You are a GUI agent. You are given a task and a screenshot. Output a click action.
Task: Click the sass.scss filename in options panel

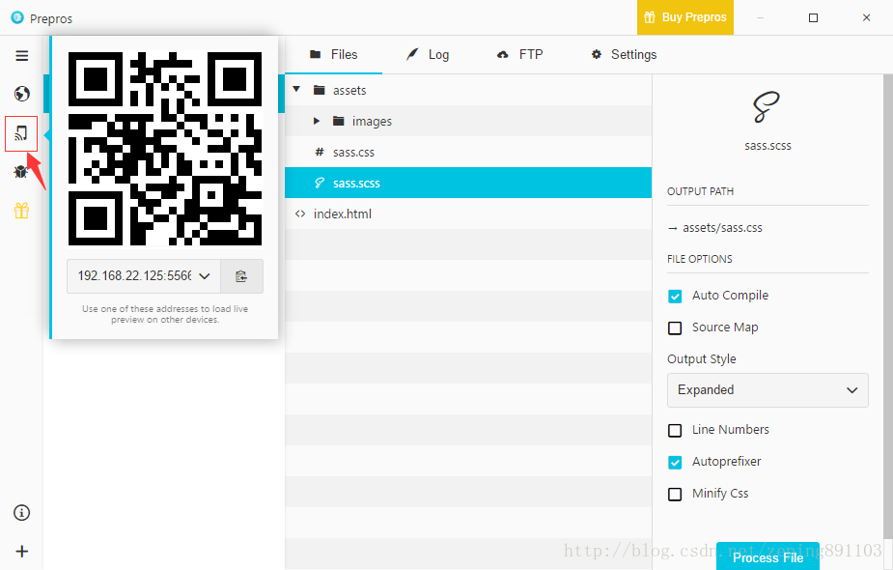[x=767, y=146]
